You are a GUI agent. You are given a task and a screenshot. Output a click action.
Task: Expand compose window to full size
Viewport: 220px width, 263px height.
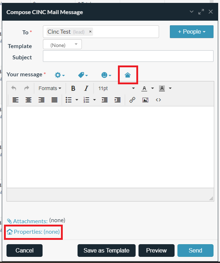201,12
